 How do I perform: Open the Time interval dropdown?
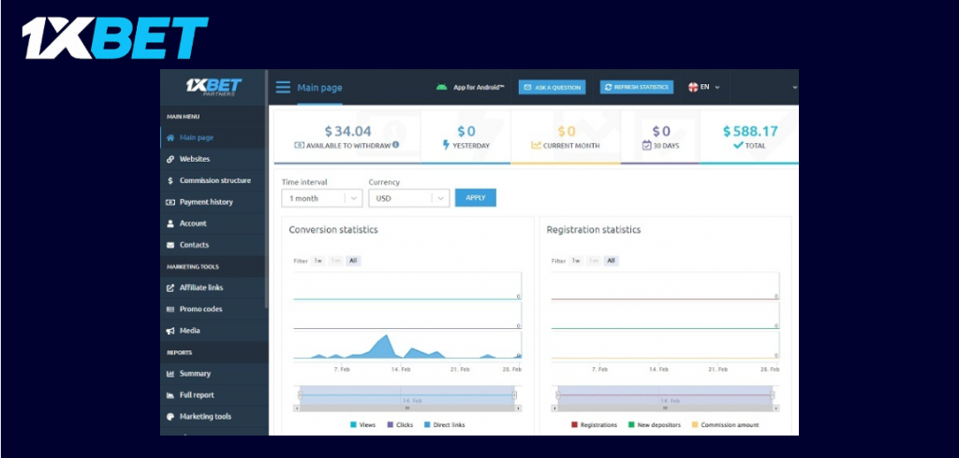(321, 198)
